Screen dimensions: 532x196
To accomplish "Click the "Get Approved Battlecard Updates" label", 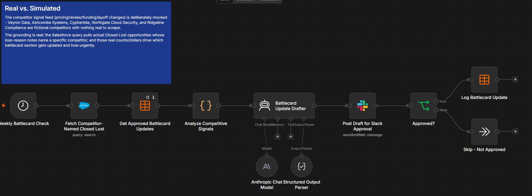I will pos(145,126).
